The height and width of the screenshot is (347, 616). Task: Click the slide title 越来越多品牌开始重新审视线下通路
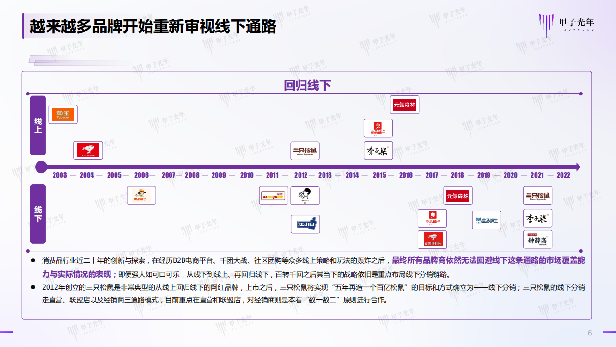click(153, 26)
